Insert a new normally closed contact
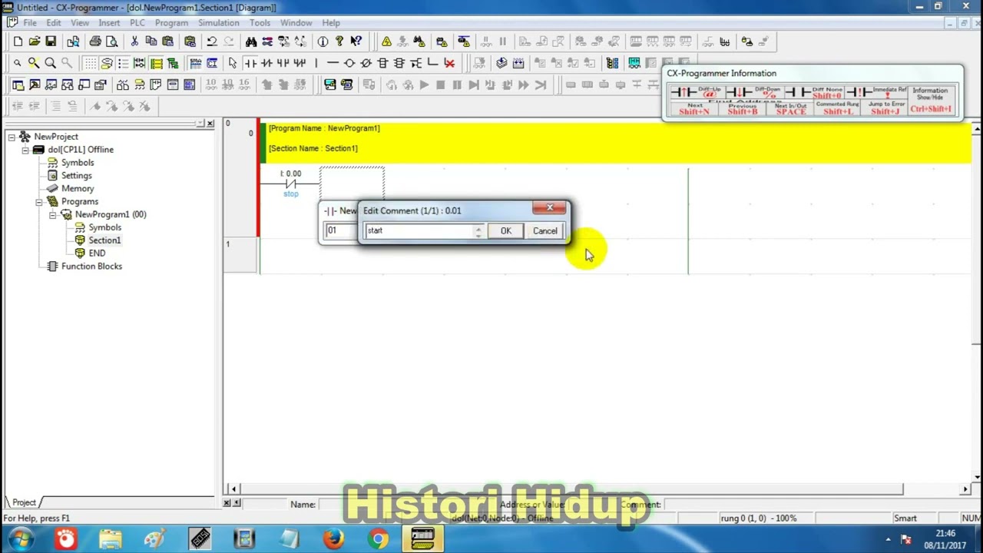The image size is (983, 553). pyautogui.click(x=266, y=63)
